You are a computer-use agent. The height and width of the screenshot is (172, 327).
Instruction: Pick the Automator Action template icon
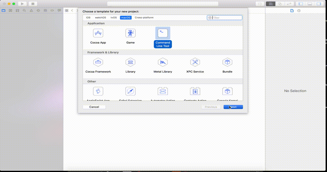163,91
